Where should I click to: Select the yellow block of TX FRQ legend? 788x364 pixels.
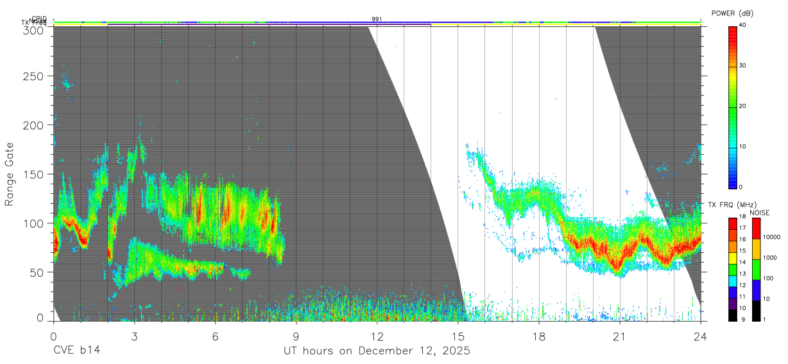pyautogui.click(x=733, y=259)
